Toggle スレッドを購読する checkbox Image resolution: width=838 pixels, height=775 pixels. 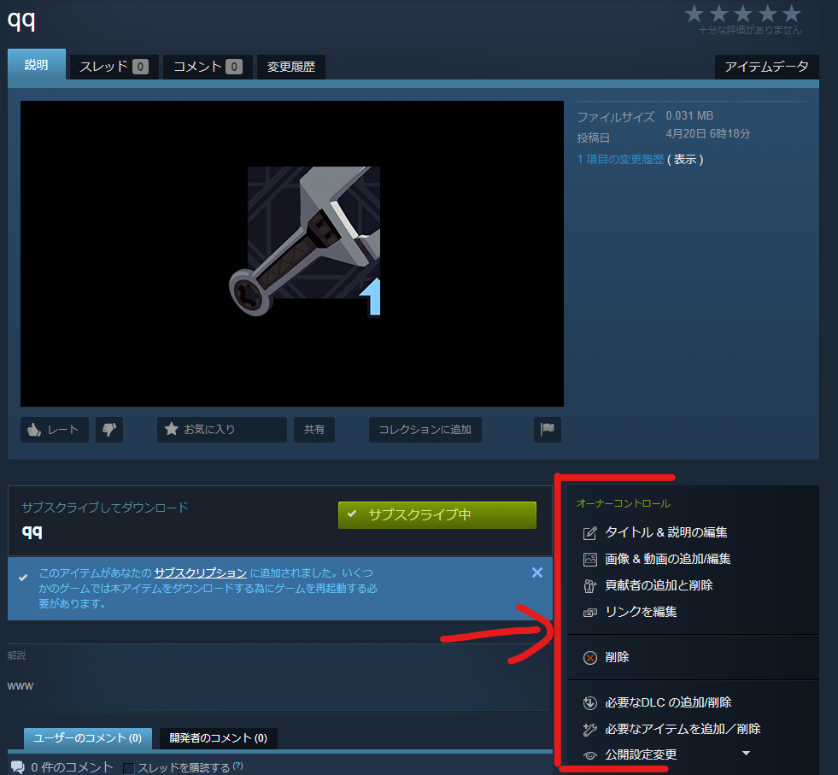pyautogui.click(x=128, y=768)
